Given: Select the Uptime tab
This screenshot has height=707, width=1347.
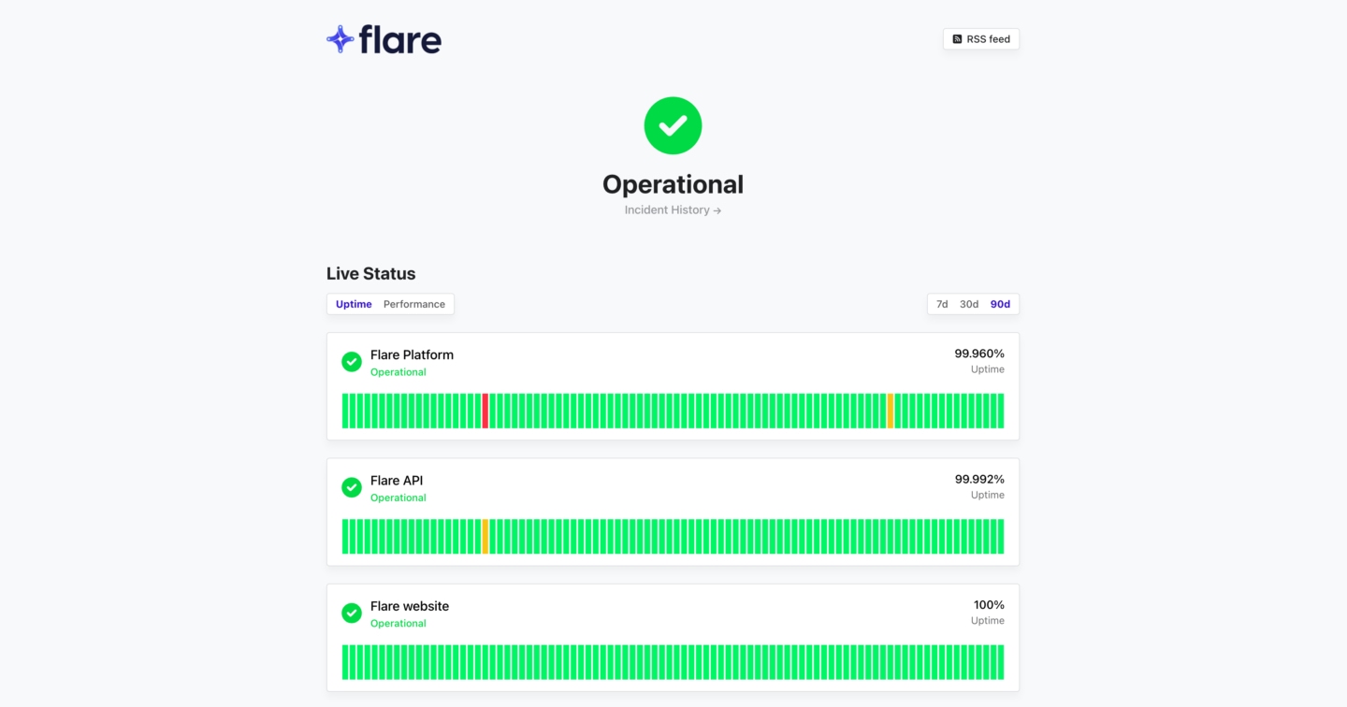Looking at the screenshot, I should click(353, 304).
